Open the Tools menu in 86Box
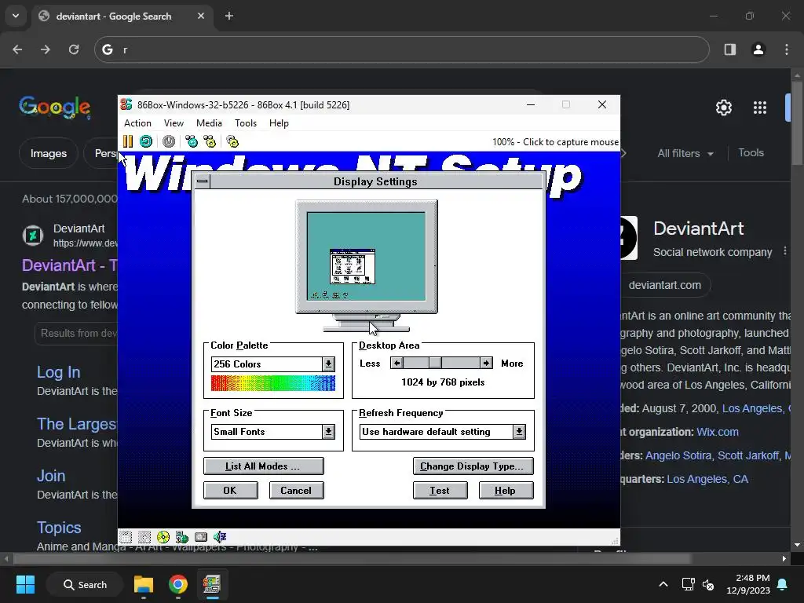The height and width of the screenshot is (603, 804). 246,123
